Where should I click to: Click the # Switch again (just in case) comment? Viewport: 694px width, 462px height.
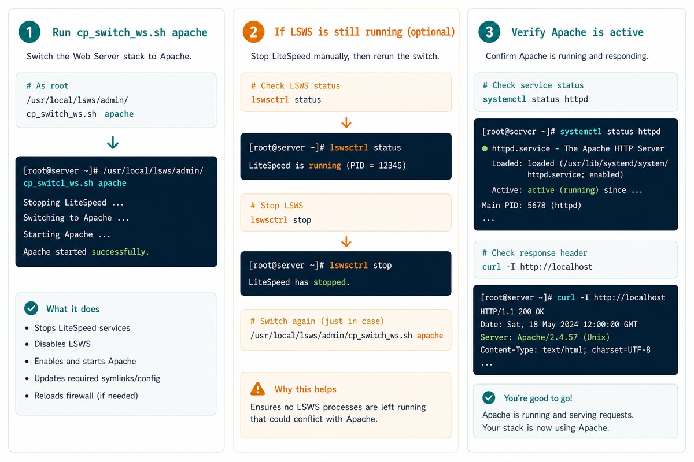point(317,321)
